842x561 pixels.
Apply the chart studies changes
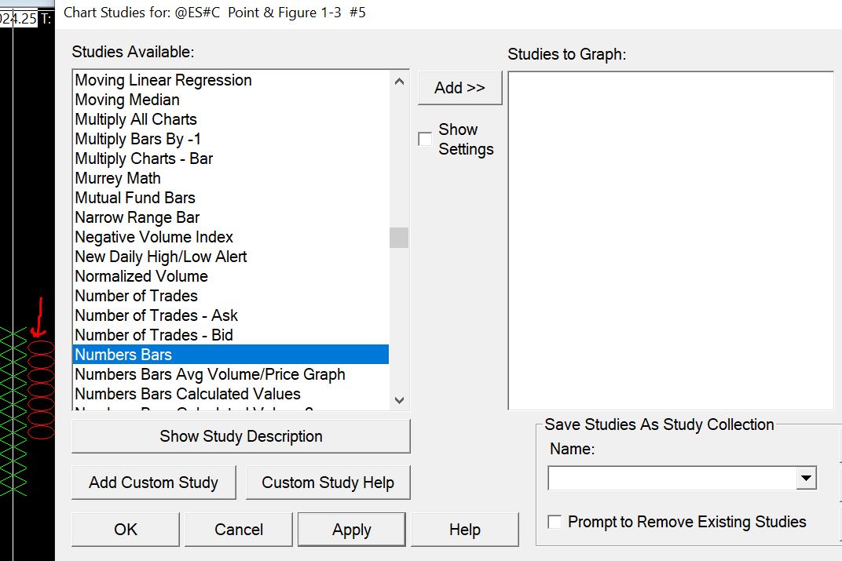[351, 530]
